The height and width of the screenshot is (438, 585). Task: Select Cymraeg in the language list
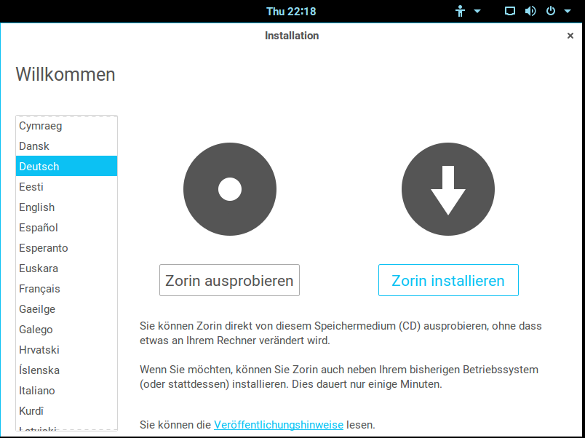coord(41,126)
